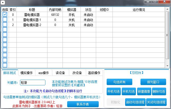This screenshot has width=171, height=109.
Task: Click the 删除勾选 button
Action: [x=159, y=91]
